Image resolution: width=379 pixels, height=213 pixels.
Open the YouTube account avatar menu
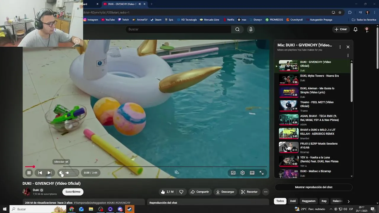(x=367, y=29)
